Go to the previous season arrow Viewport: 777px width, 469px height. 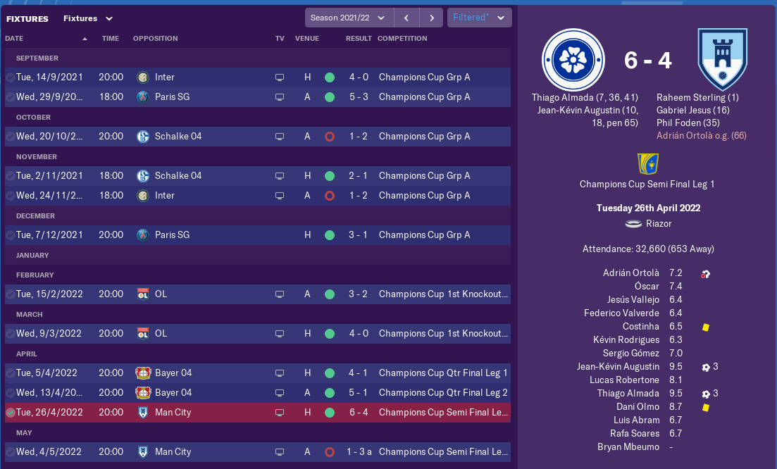pos(406,18)
